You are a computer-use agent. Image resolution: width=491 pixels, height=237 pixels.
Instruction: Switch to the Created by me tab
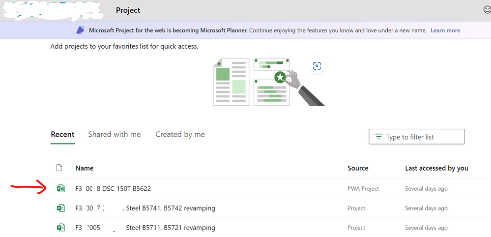pyautogui.click(x=180, y=134)
